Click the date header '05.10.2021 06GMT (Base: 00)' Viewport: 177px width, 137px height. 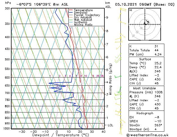145,5
